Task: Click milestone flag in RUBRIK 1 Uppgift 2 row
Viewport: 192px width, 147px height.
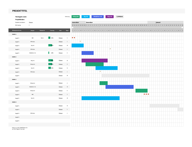Action: tap(80, 41)
